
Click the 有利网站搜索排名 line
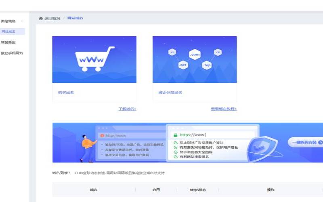[x=194, y=157]
